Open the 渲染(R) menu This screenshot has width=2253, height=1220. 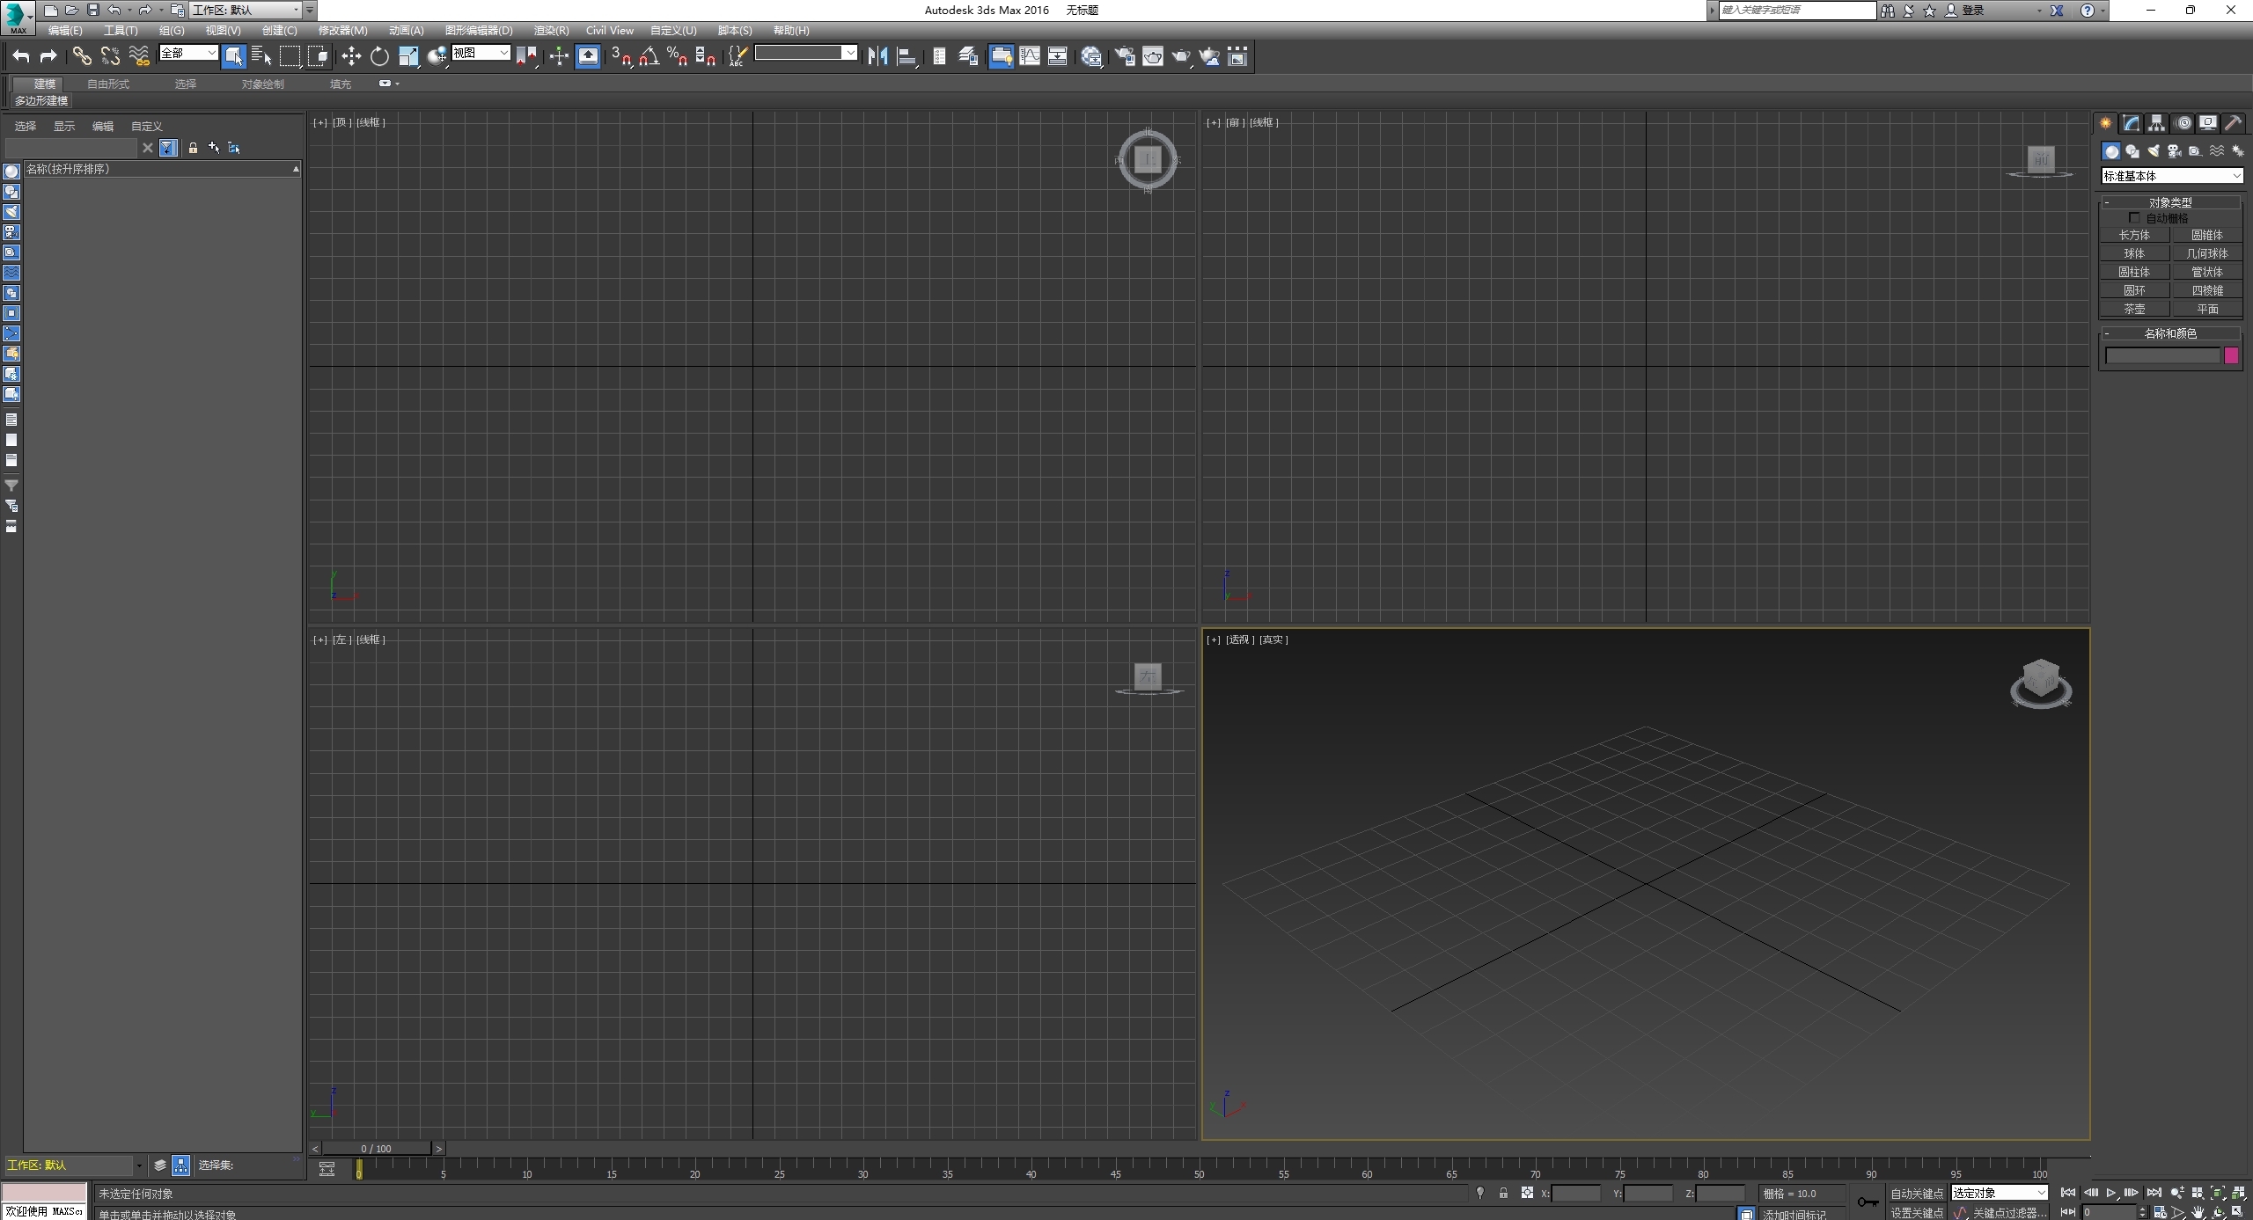[x=551, y=31]
